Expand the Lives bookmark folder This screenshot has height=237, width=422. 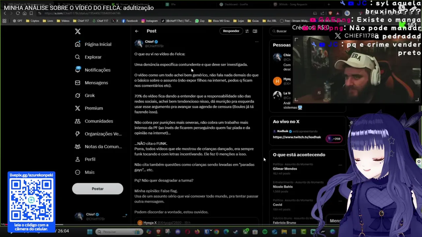click(x=47, y=21)
